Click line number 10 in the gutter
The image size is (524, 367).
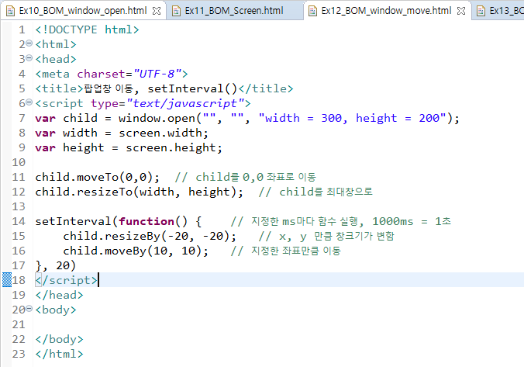click(x=19, y=162)
